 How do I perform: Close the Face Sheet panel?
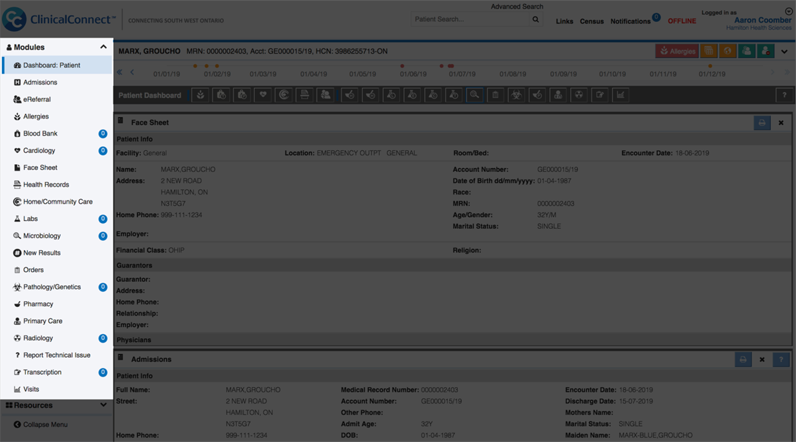click(781, 123)
